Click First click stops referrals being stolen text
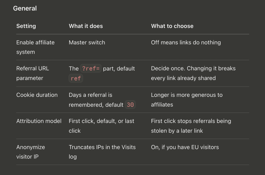Image resolution: width=265 pixels, height=175 pixels. tap(191, 126)
